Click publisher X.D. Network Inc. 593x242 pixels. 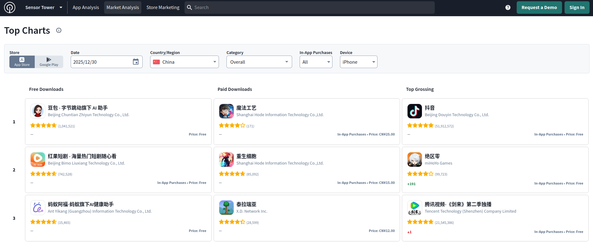coord(252,211)
